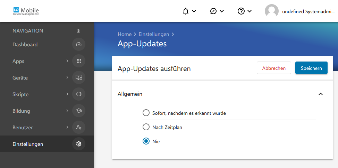Select the 'Nie' radio button

click(x=146, y=141)
